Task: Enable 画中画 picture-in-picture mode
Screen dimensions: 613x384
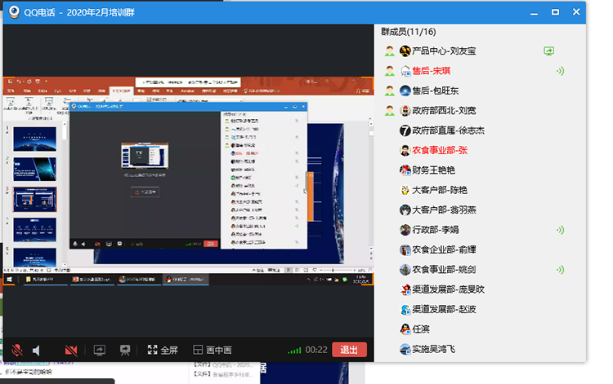Action: (x=212, y=350)
